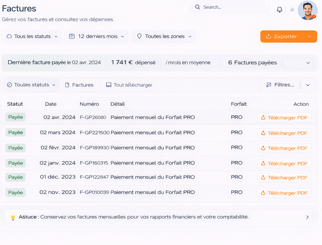Click 'Tout télécharger' in toolbar
This screenshot has height=245, width=322.
pyautogui.click(x=129, y=85)
